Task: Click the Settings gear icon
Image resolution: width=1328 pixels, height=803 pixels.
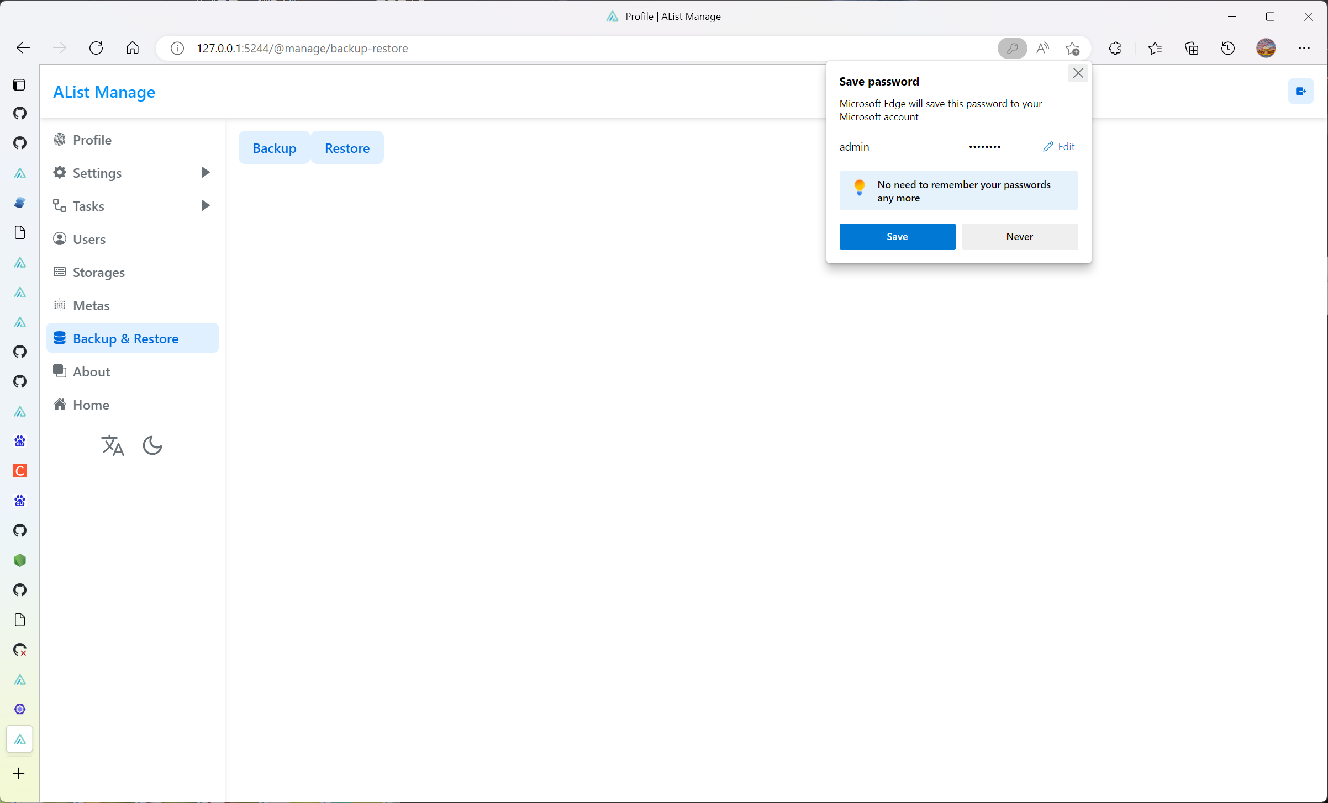Action: pyautogui.click(x=60, y=172)
